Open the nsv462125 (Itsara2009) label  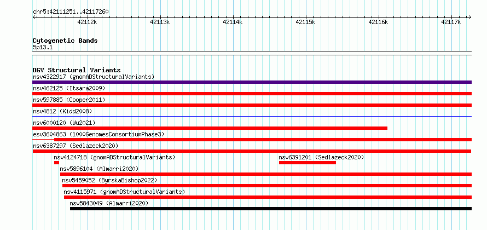coord(69,88)
